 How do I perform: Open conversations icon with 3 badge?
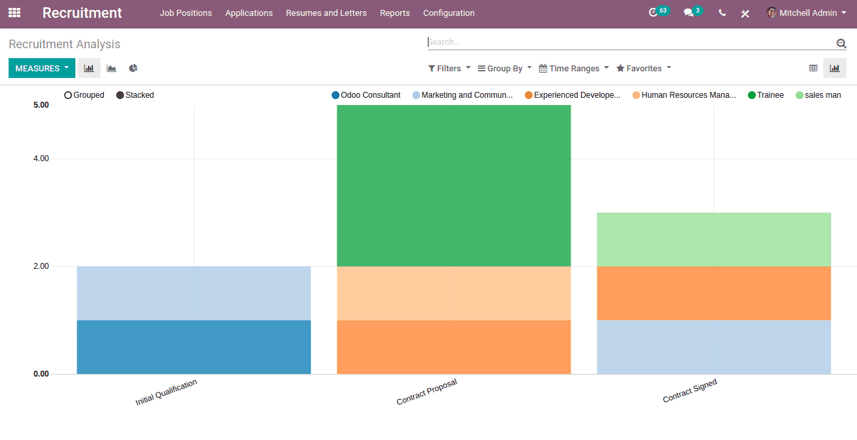[x=692, y=12]
